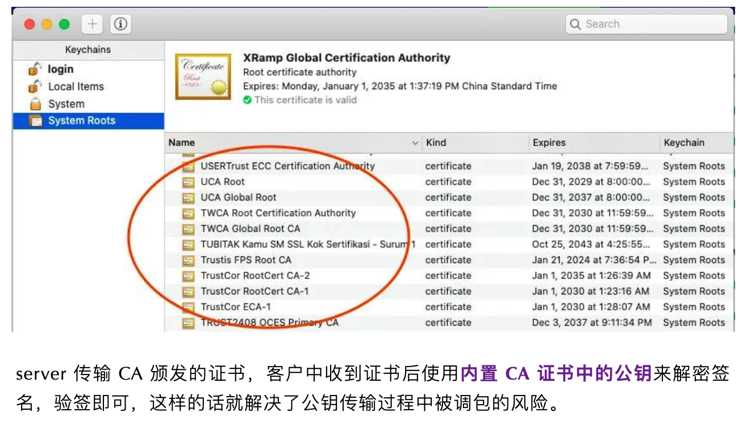Select the login keychain
The image size is (751, 441).
pos(60,69)
